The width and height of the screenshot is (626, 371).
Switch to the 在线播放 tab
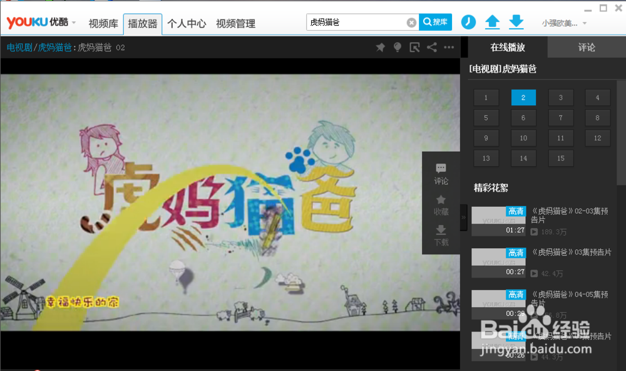point(508,48)
